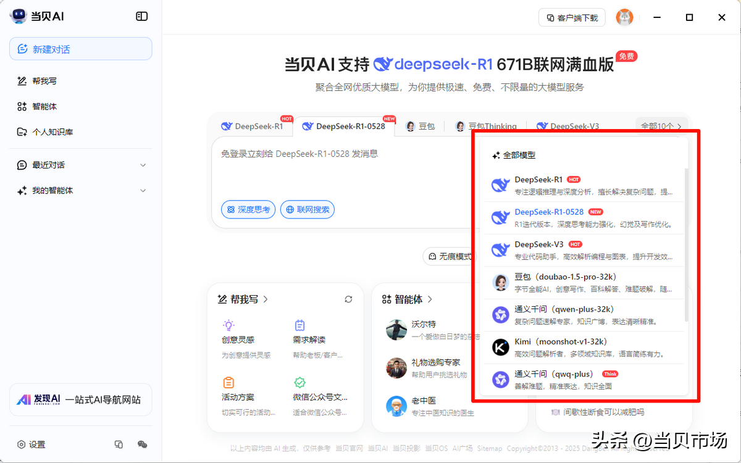Image resolution: width=741 pixels, height=463 pixels.
Task: Toggle 联网搜索 web search
Action: [x=308, y=209]
